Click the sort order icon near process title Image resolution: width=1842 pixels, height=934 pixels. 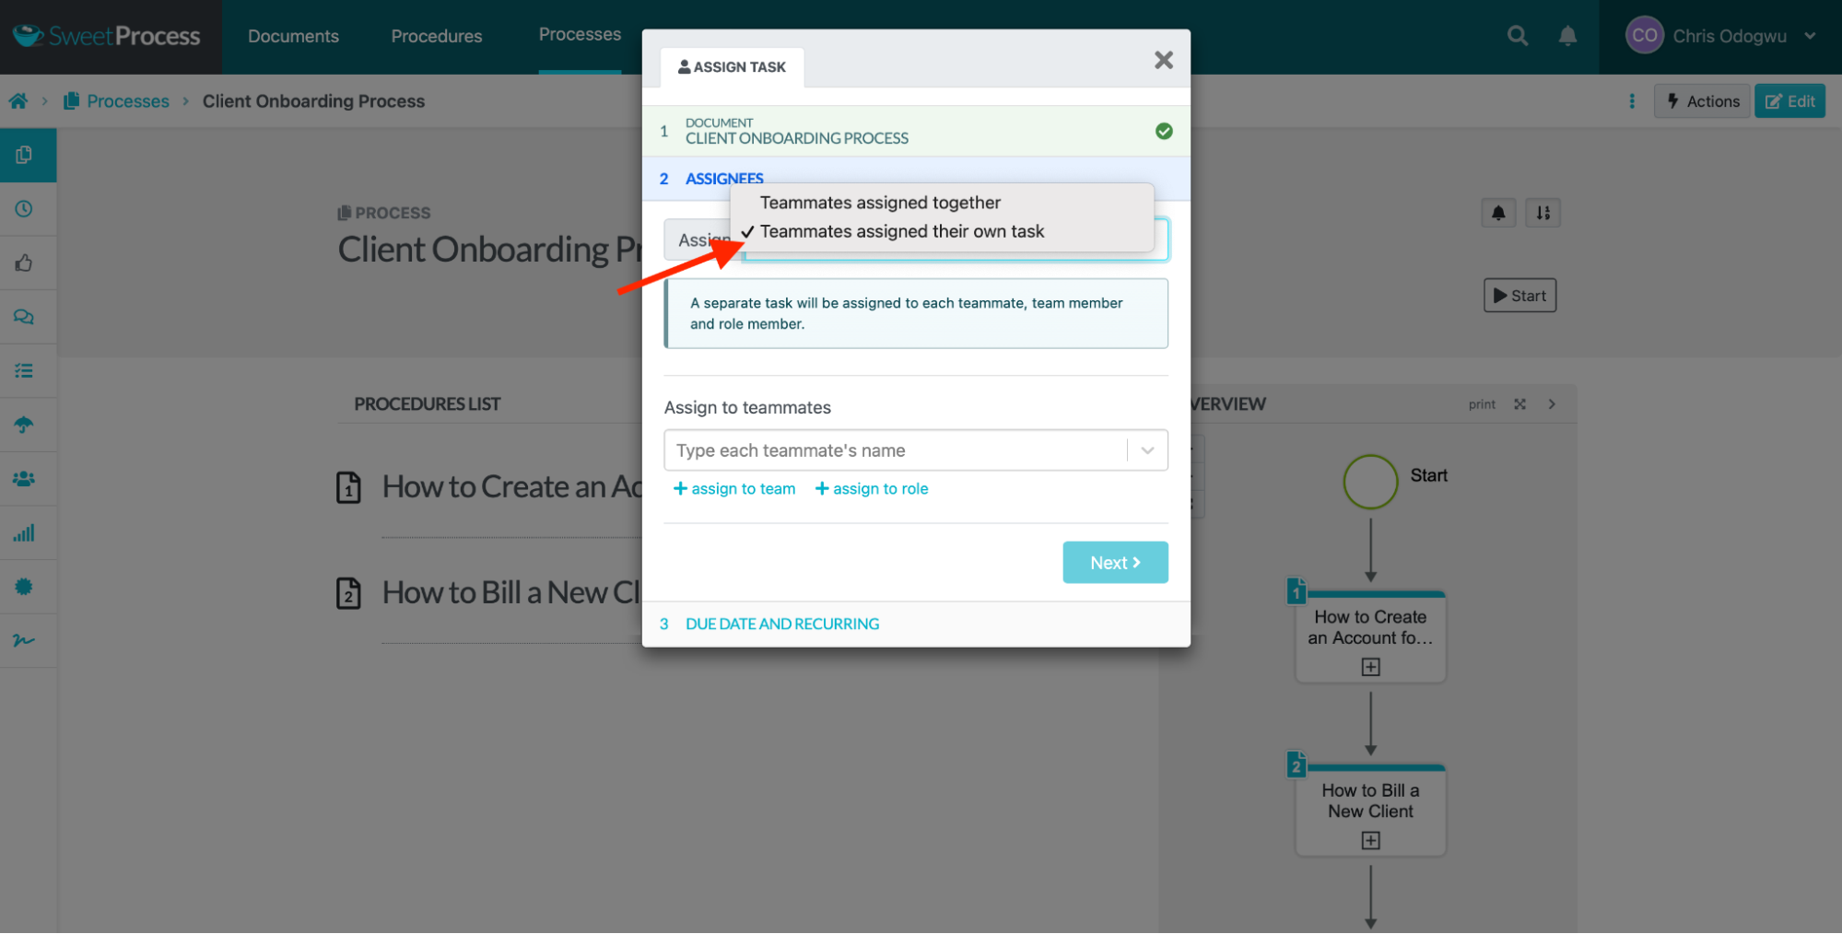(1543, 213)
